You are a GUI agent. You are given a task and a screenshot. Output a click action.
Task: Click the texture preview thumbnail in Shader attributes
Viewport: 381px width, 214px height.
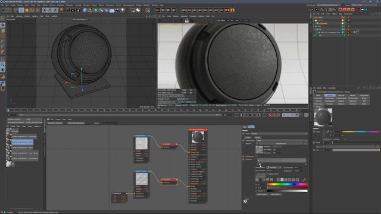click(x=260, y=149)
